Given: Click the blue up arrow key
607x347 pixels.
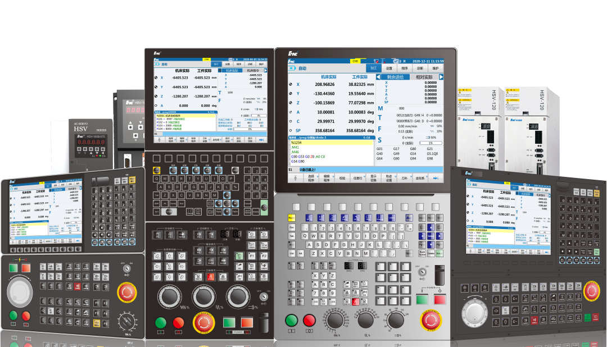Looking at the screenshot, I should click(x=431, y=227).
